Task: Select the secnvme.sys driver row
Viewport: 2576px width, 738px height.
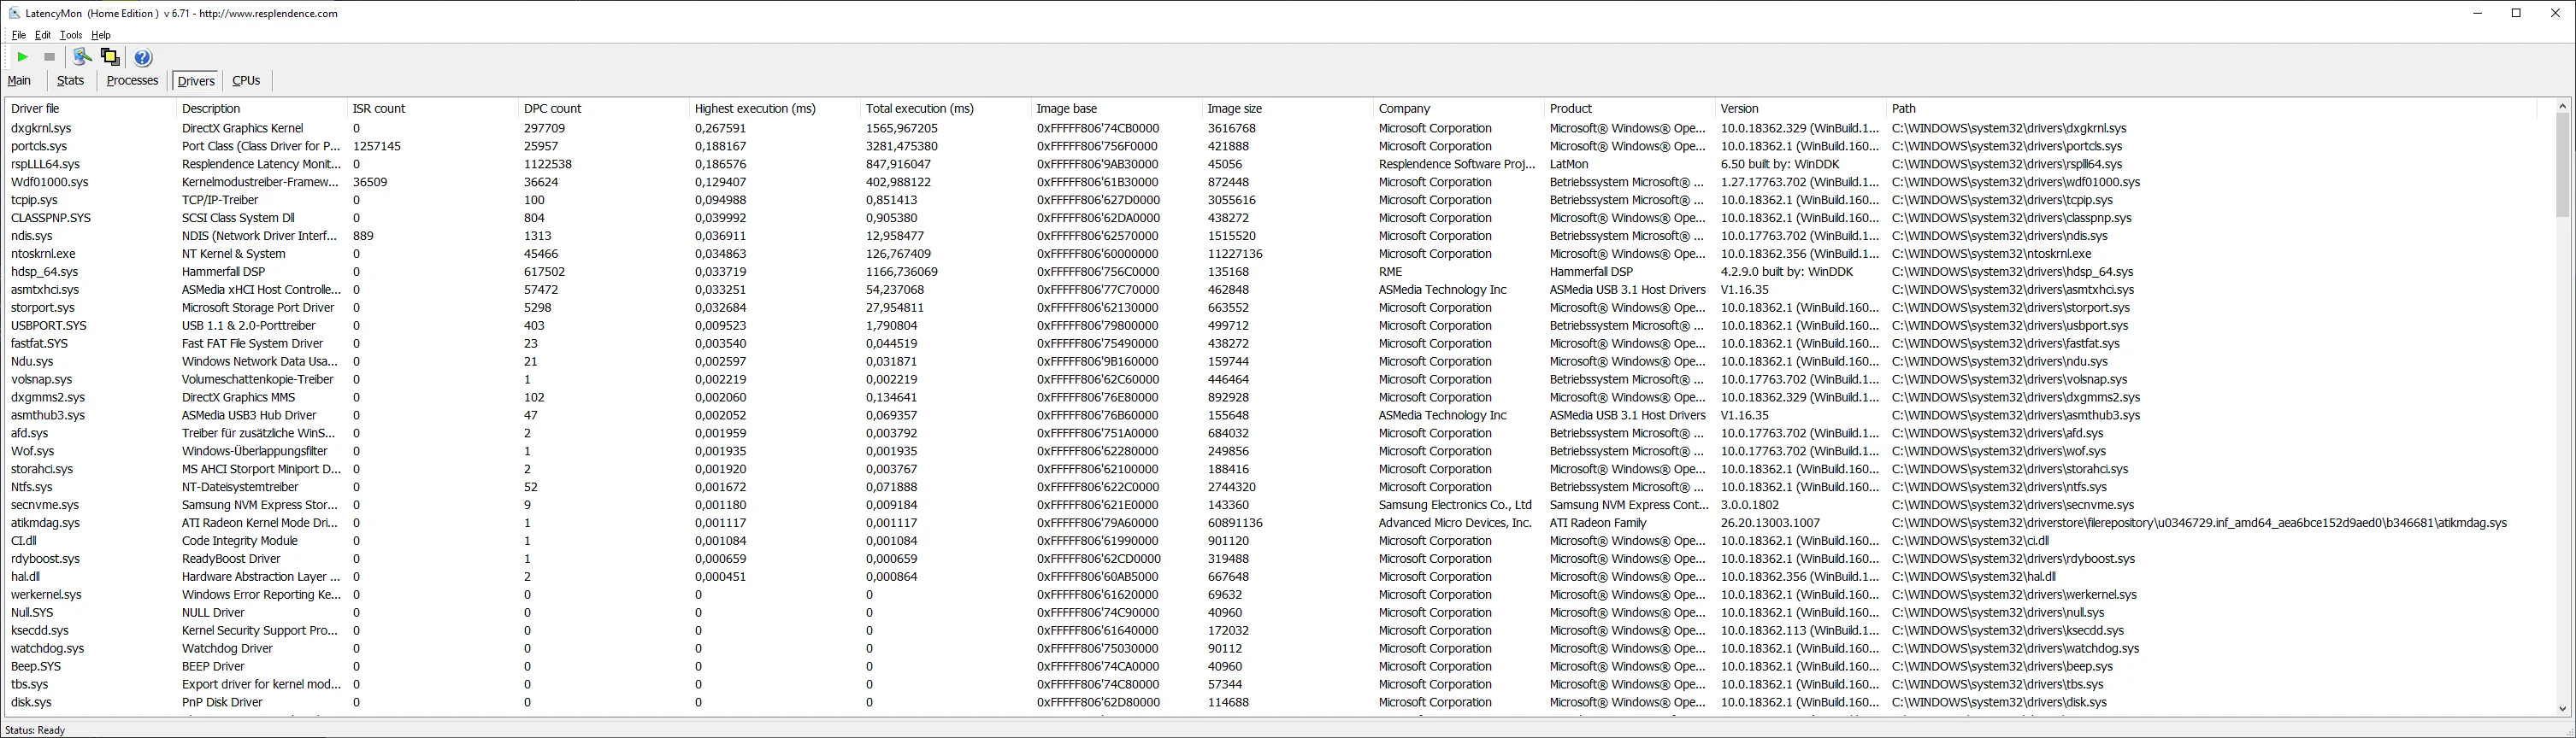Action: point(1271,504)
